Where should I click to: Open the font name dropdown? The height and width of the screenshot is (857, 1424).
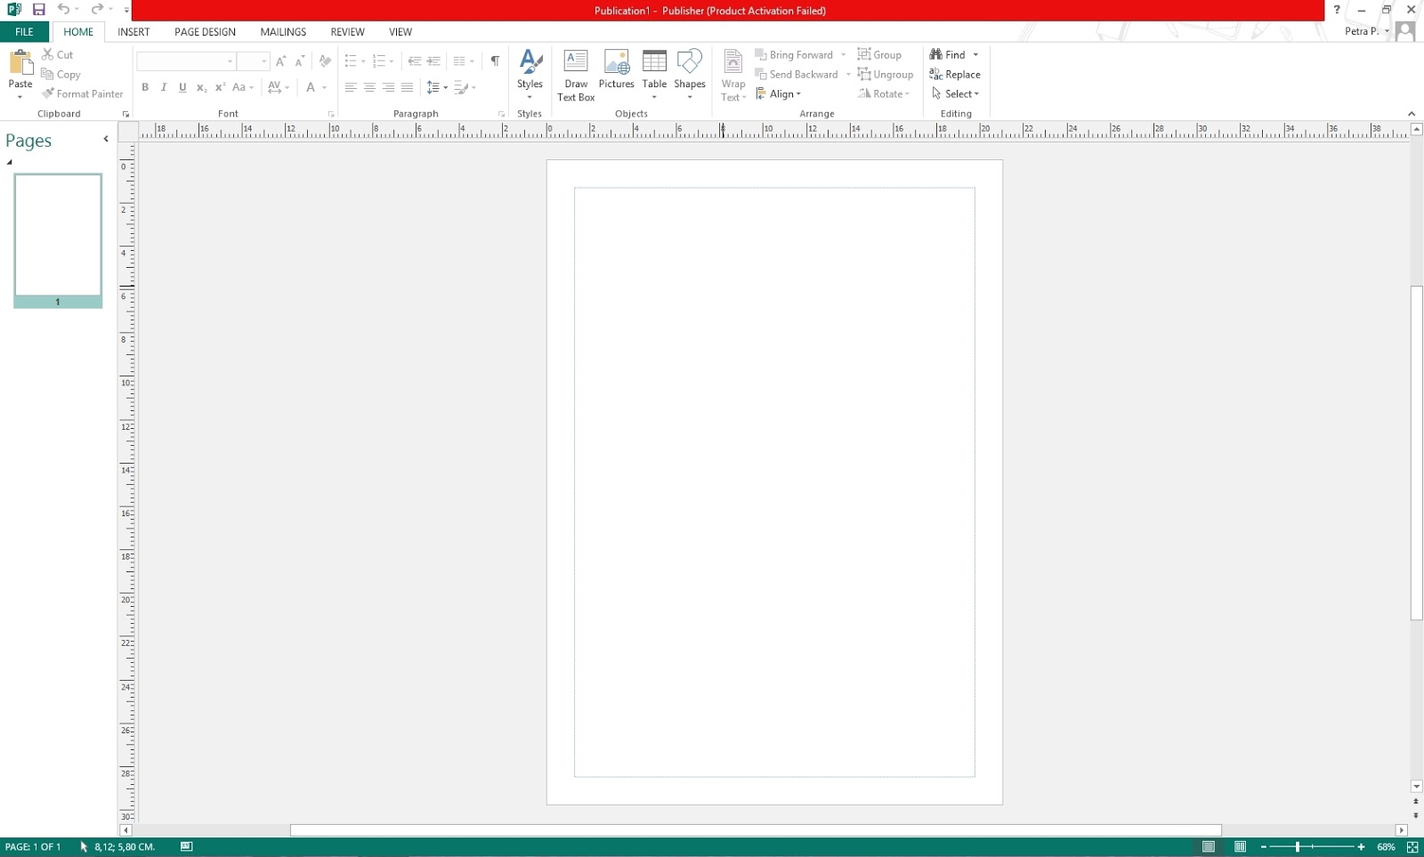point(230,61)
